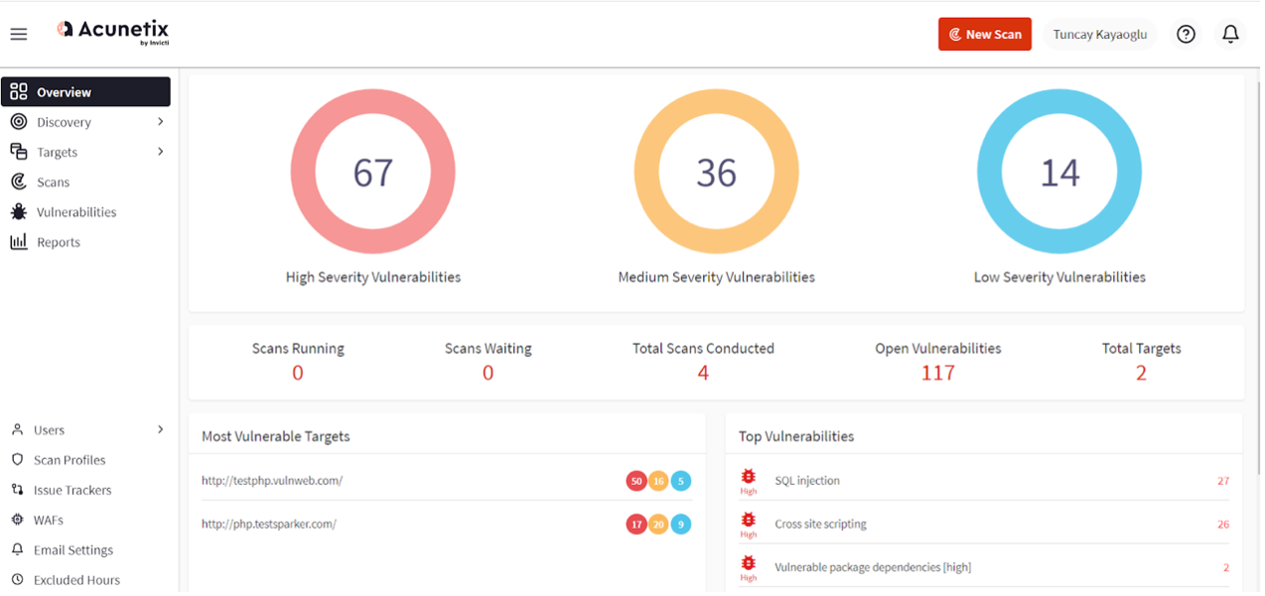This screenshot has width=1265, height=596.
Task: Start a New Scan
Action: [984, 35]
